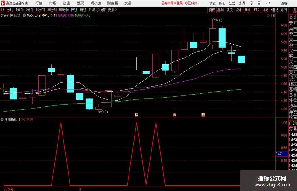
Task: Click 证券交易未登录 login status link
Action: point(172,3)
